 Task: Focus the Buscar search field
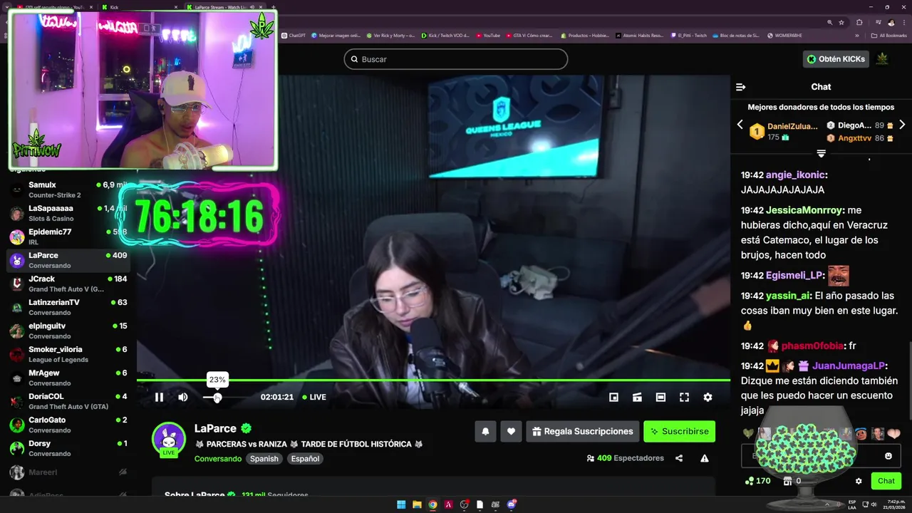pyautogui.click(x=456, y=59)
